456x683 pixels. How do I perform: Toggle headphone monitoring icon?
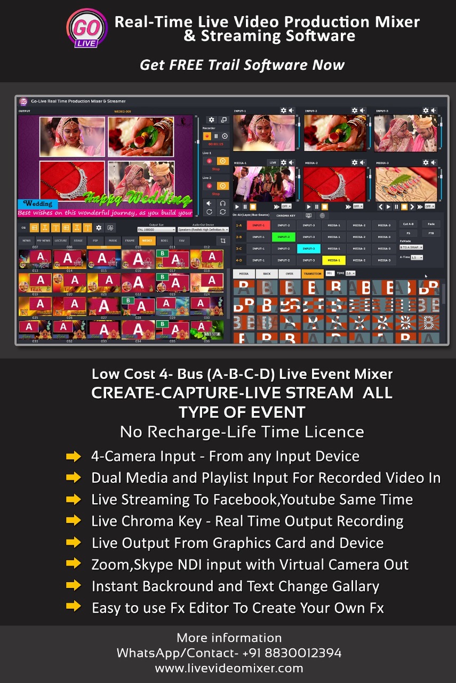tap(222, 203)
